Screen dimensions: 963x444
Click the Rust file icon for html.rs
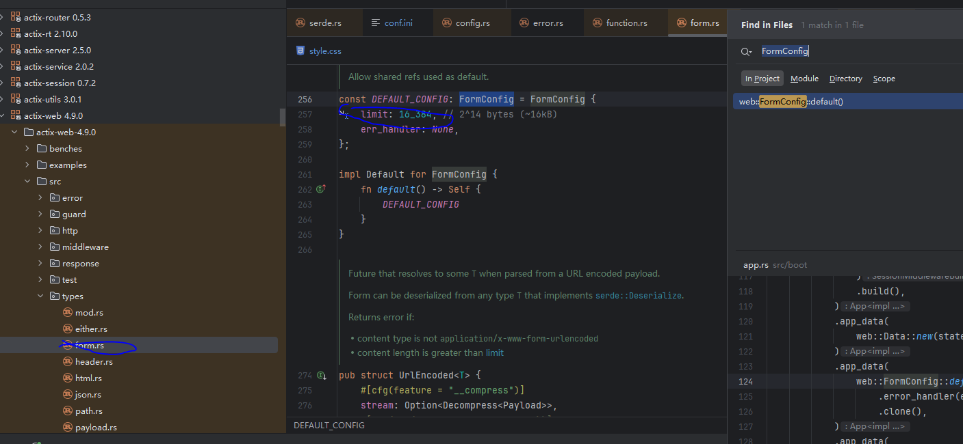pos(67,378)
